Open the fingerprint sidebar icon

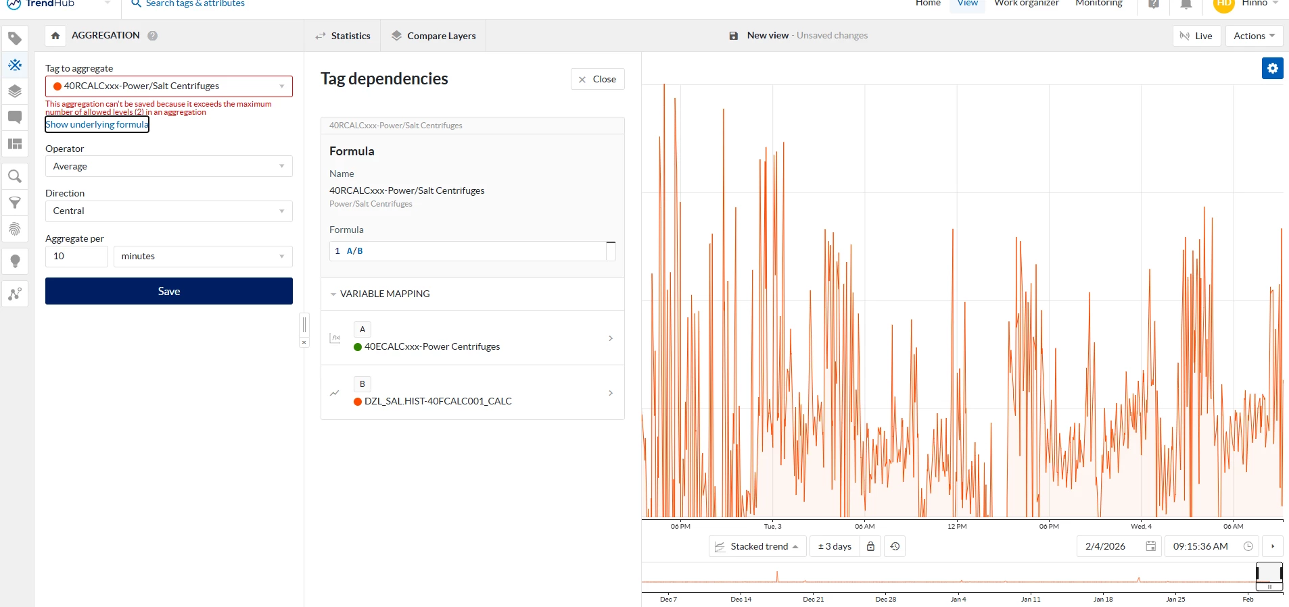[x=15, y=229]
